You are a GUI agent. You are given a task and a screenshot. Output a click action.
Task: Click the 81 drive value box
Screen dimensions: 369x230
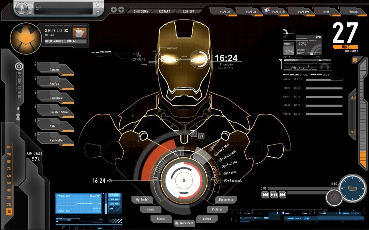[201, 136]
